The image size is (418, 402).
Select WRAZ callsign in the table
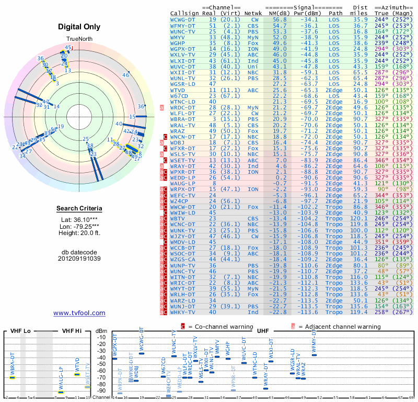click(x=178, y=131)
